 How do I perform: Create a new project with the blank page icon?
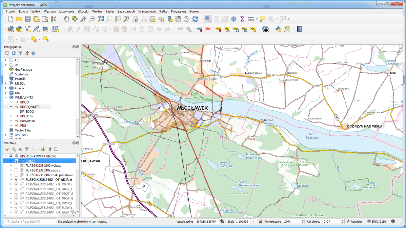point(11,19)
